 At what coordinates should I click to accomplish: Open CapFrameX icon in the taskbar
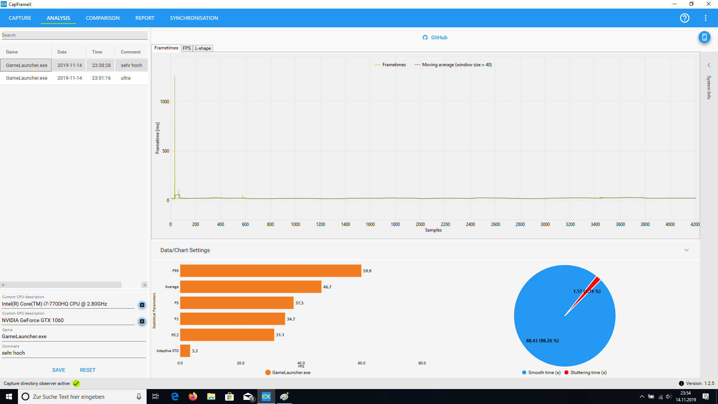266,397
